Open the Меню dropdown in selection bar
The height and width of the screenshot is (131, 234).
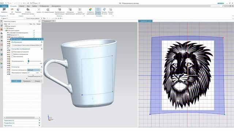point(4,19)
